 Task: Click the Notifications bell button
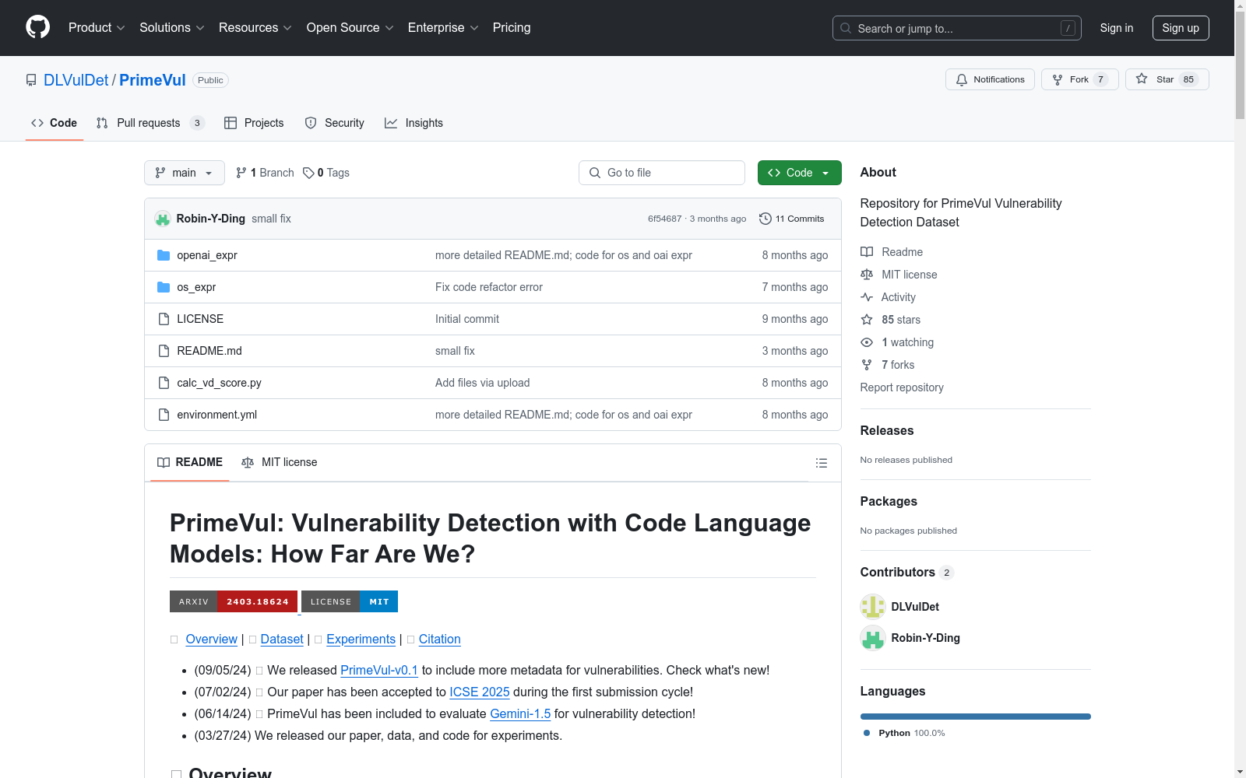[990, 79]
